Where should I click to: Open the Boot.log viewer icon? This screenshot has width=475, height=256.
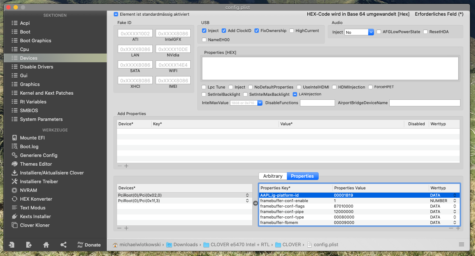click(x=15, y=146)
